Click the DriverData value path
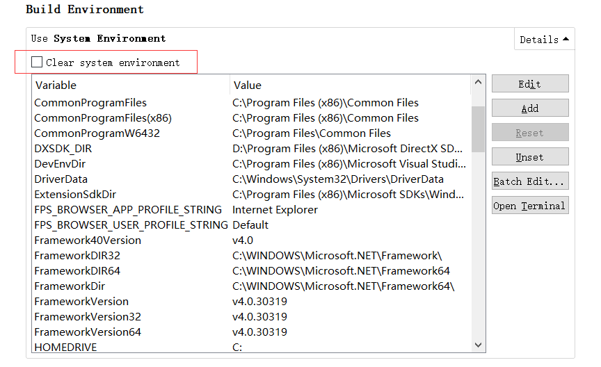 point(337,179)
